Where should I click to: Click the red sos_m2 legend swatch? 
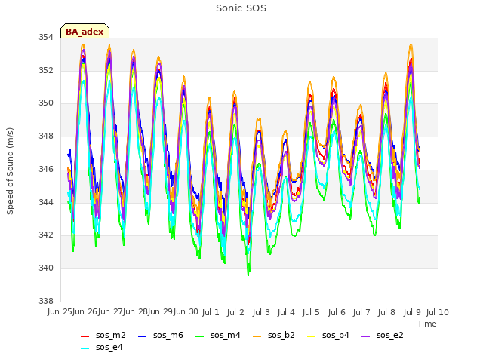point(85,336)
